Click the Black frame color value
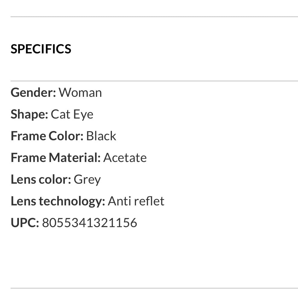The height and width of the screenshot is (298, 298). [101, 136]
